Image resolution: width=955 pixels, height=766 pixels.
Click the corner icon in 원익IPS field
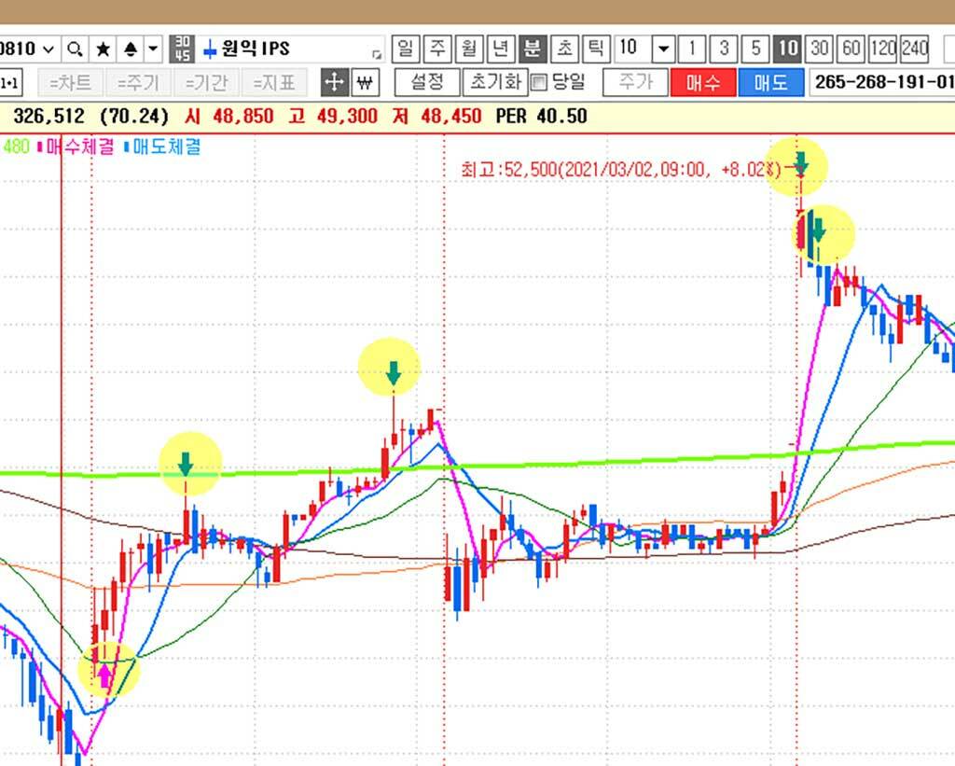[x=377, y=53]
